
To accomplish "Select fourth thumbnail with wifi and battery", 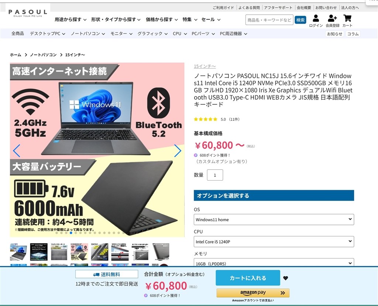I will coord(79,252).
